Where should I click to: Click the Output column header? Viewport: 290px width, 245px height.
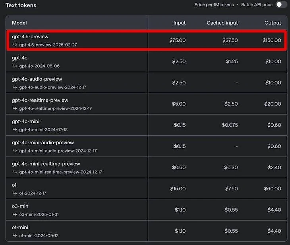[273, 23]
